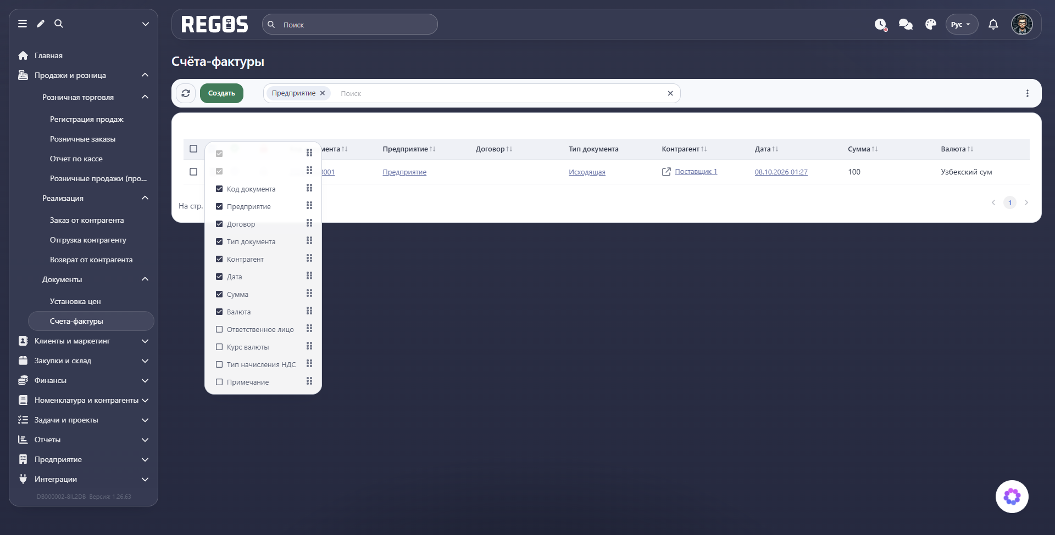This screenshot has width=1055, height=535.
Task: Focus the top global Поиск field
Action: pos(350,25)
